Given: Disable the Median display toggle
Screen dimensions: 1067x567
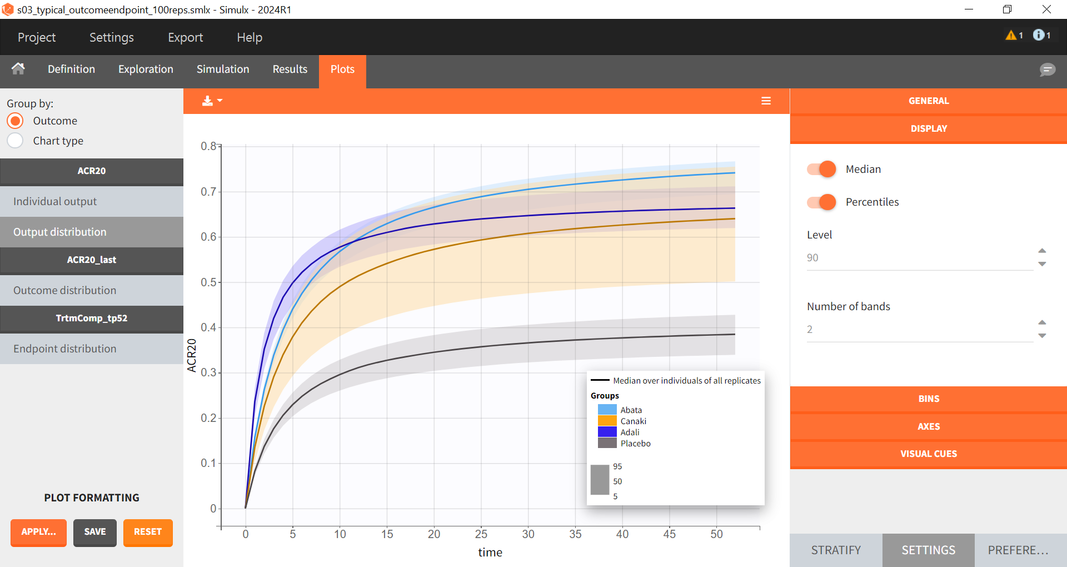Looking at the screenshot, I should pyautogui.click(x=821, y=169).
